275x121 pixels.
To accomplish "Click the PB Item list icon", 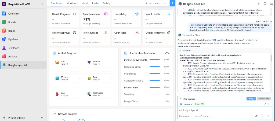I will coord(57,78).
